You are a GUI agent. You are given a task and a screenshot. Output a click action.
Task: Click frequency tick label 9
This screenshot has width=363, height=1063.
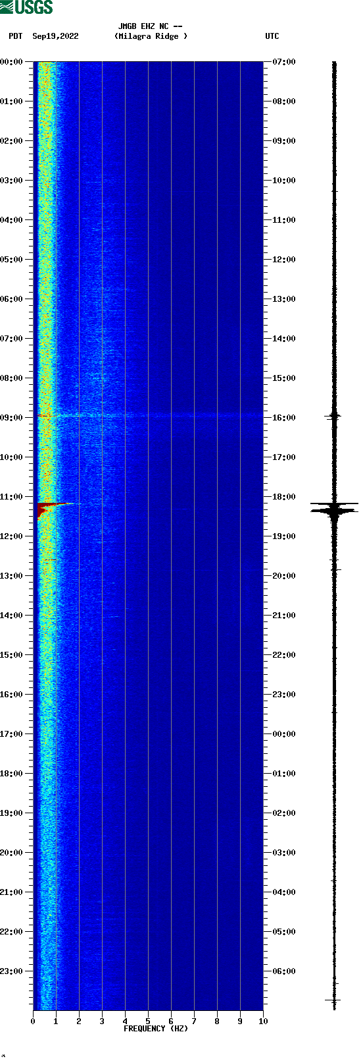[x=240, y=1021]
